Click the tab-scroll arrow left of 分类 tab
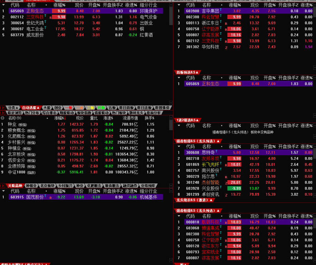Screen dimensions: 316x265 [3, 108]
